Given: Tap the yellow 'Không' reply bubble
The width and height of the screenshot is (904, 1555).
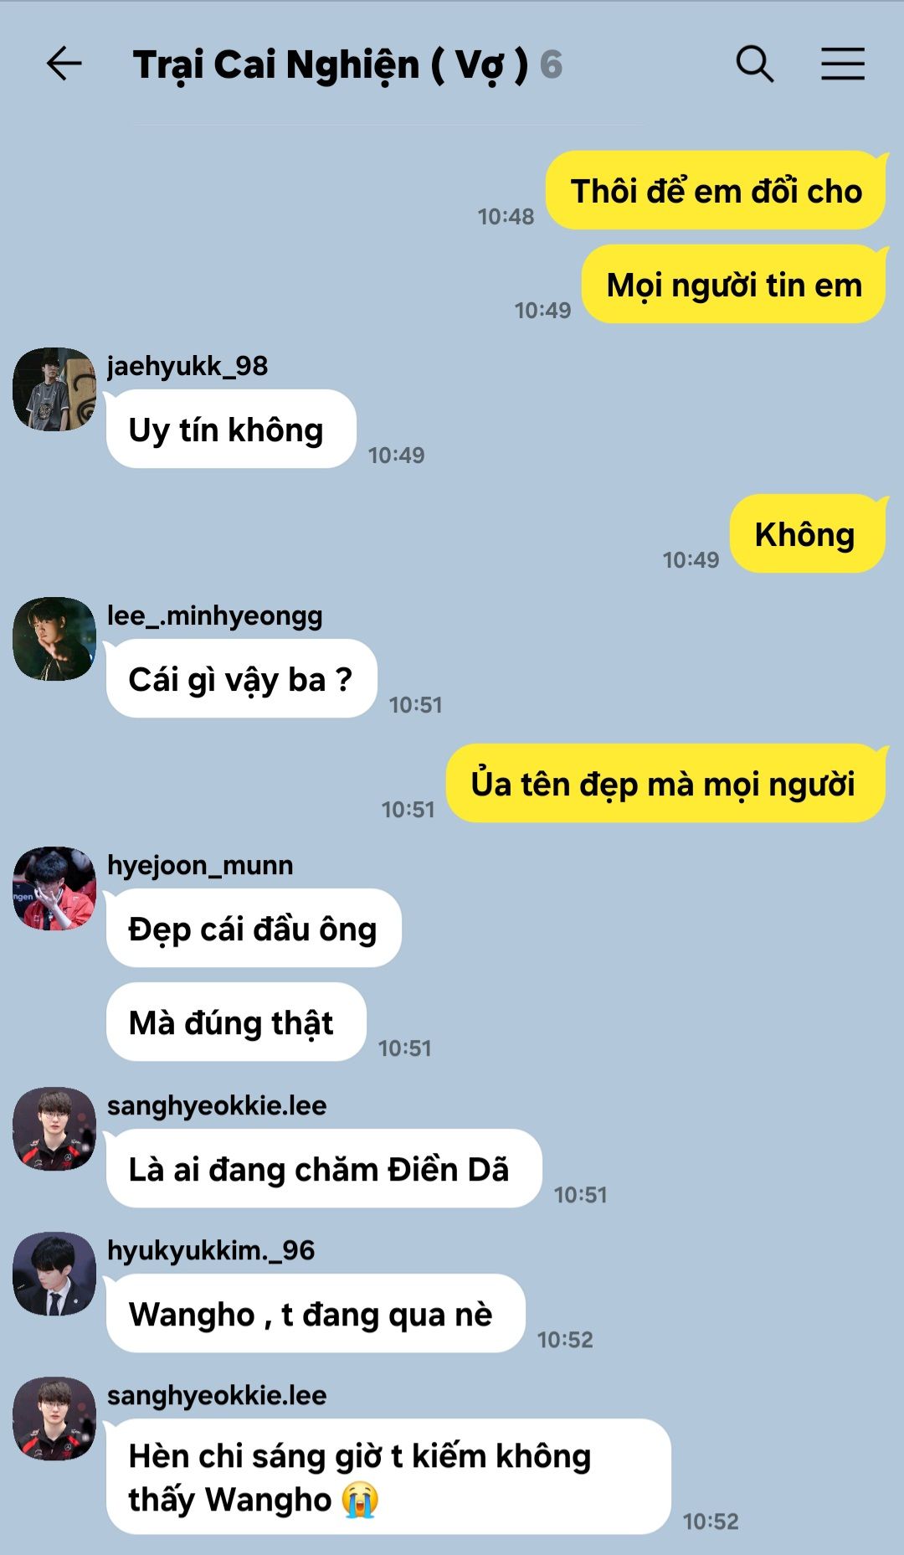Looking at the screenshot, I should [807, 534].
